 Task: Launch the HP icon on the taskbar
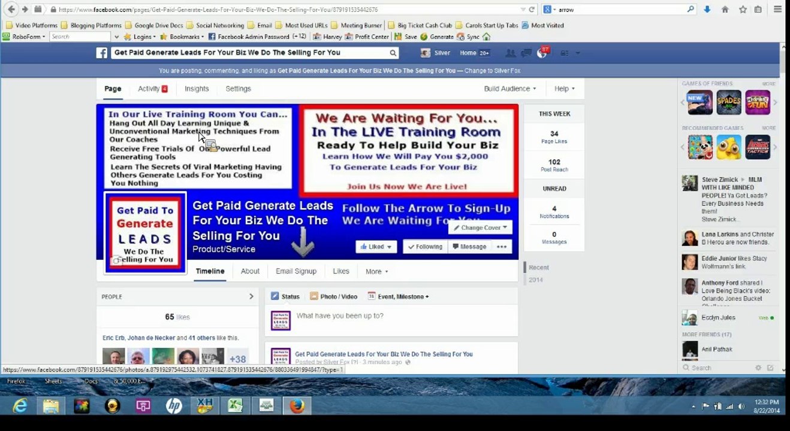pos(174,406)
